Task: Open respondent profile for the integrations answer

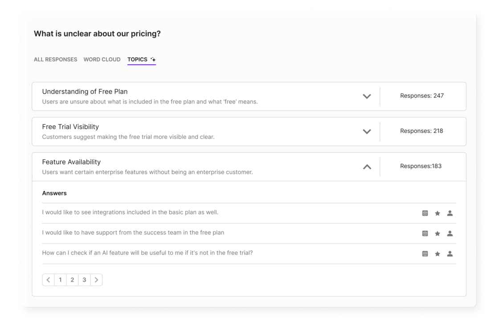Action: [x=450, y=213]
